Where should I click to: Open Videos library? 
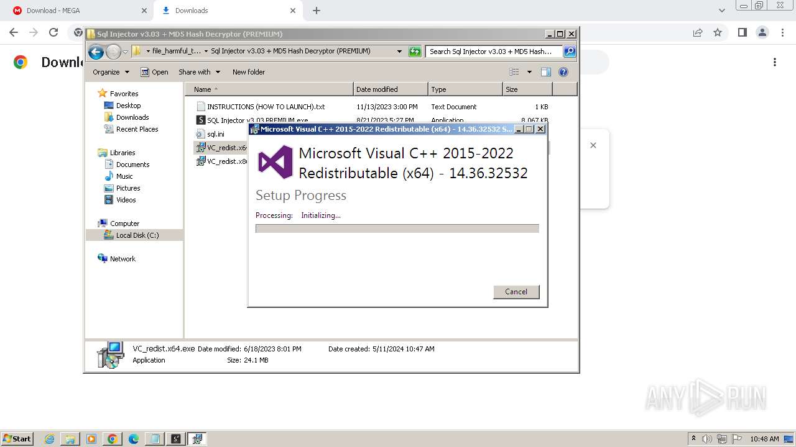click(126, 200)
